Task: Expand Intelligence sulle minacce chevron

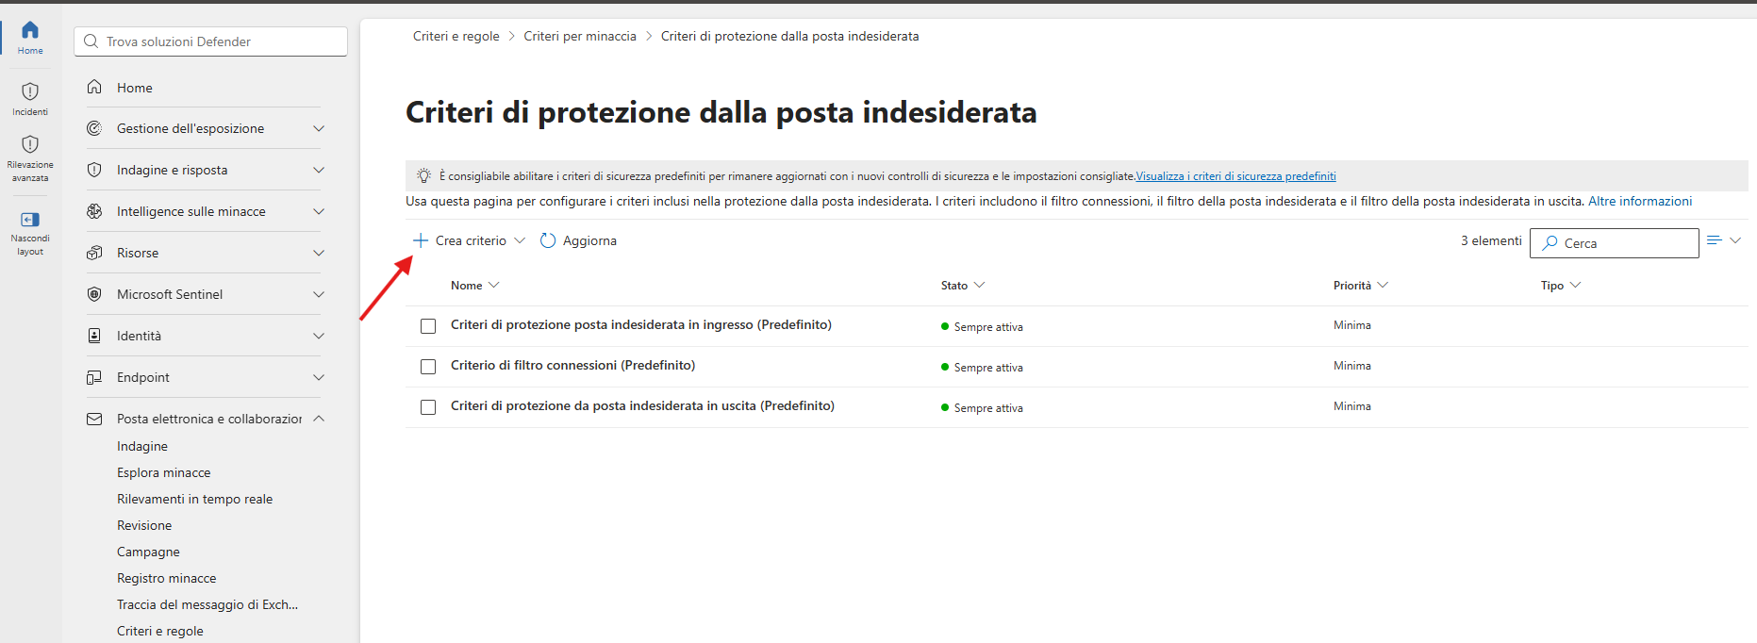Action: click(x=319, y=211)
